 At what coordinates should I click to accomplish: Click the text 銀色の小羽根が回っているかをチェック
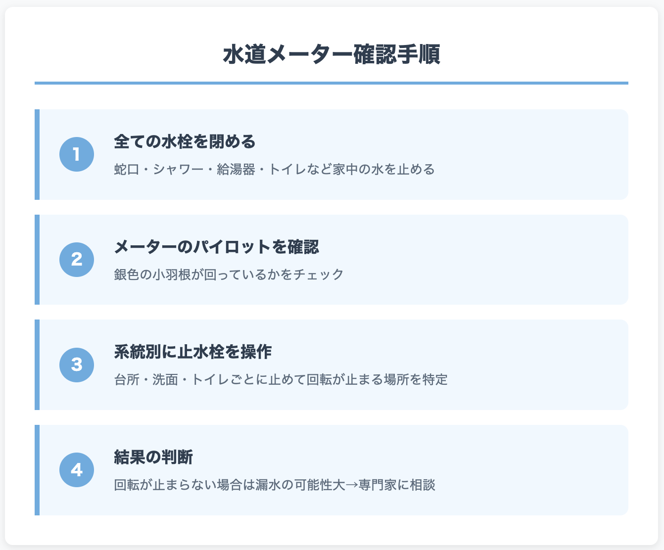coord(229,275)
